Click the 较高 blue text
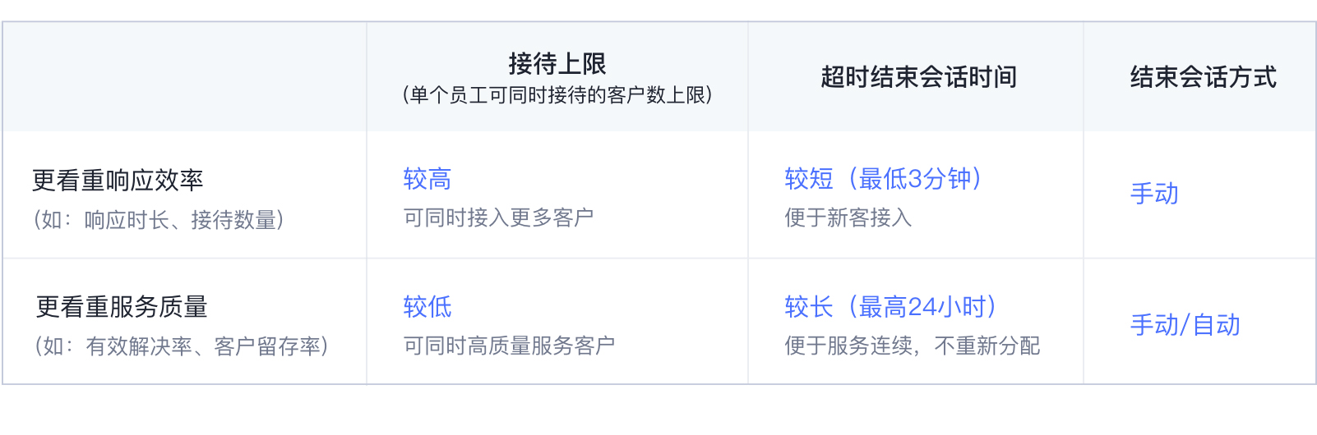The width and height of the screenshot is (1317, 435). click(427, 179)
